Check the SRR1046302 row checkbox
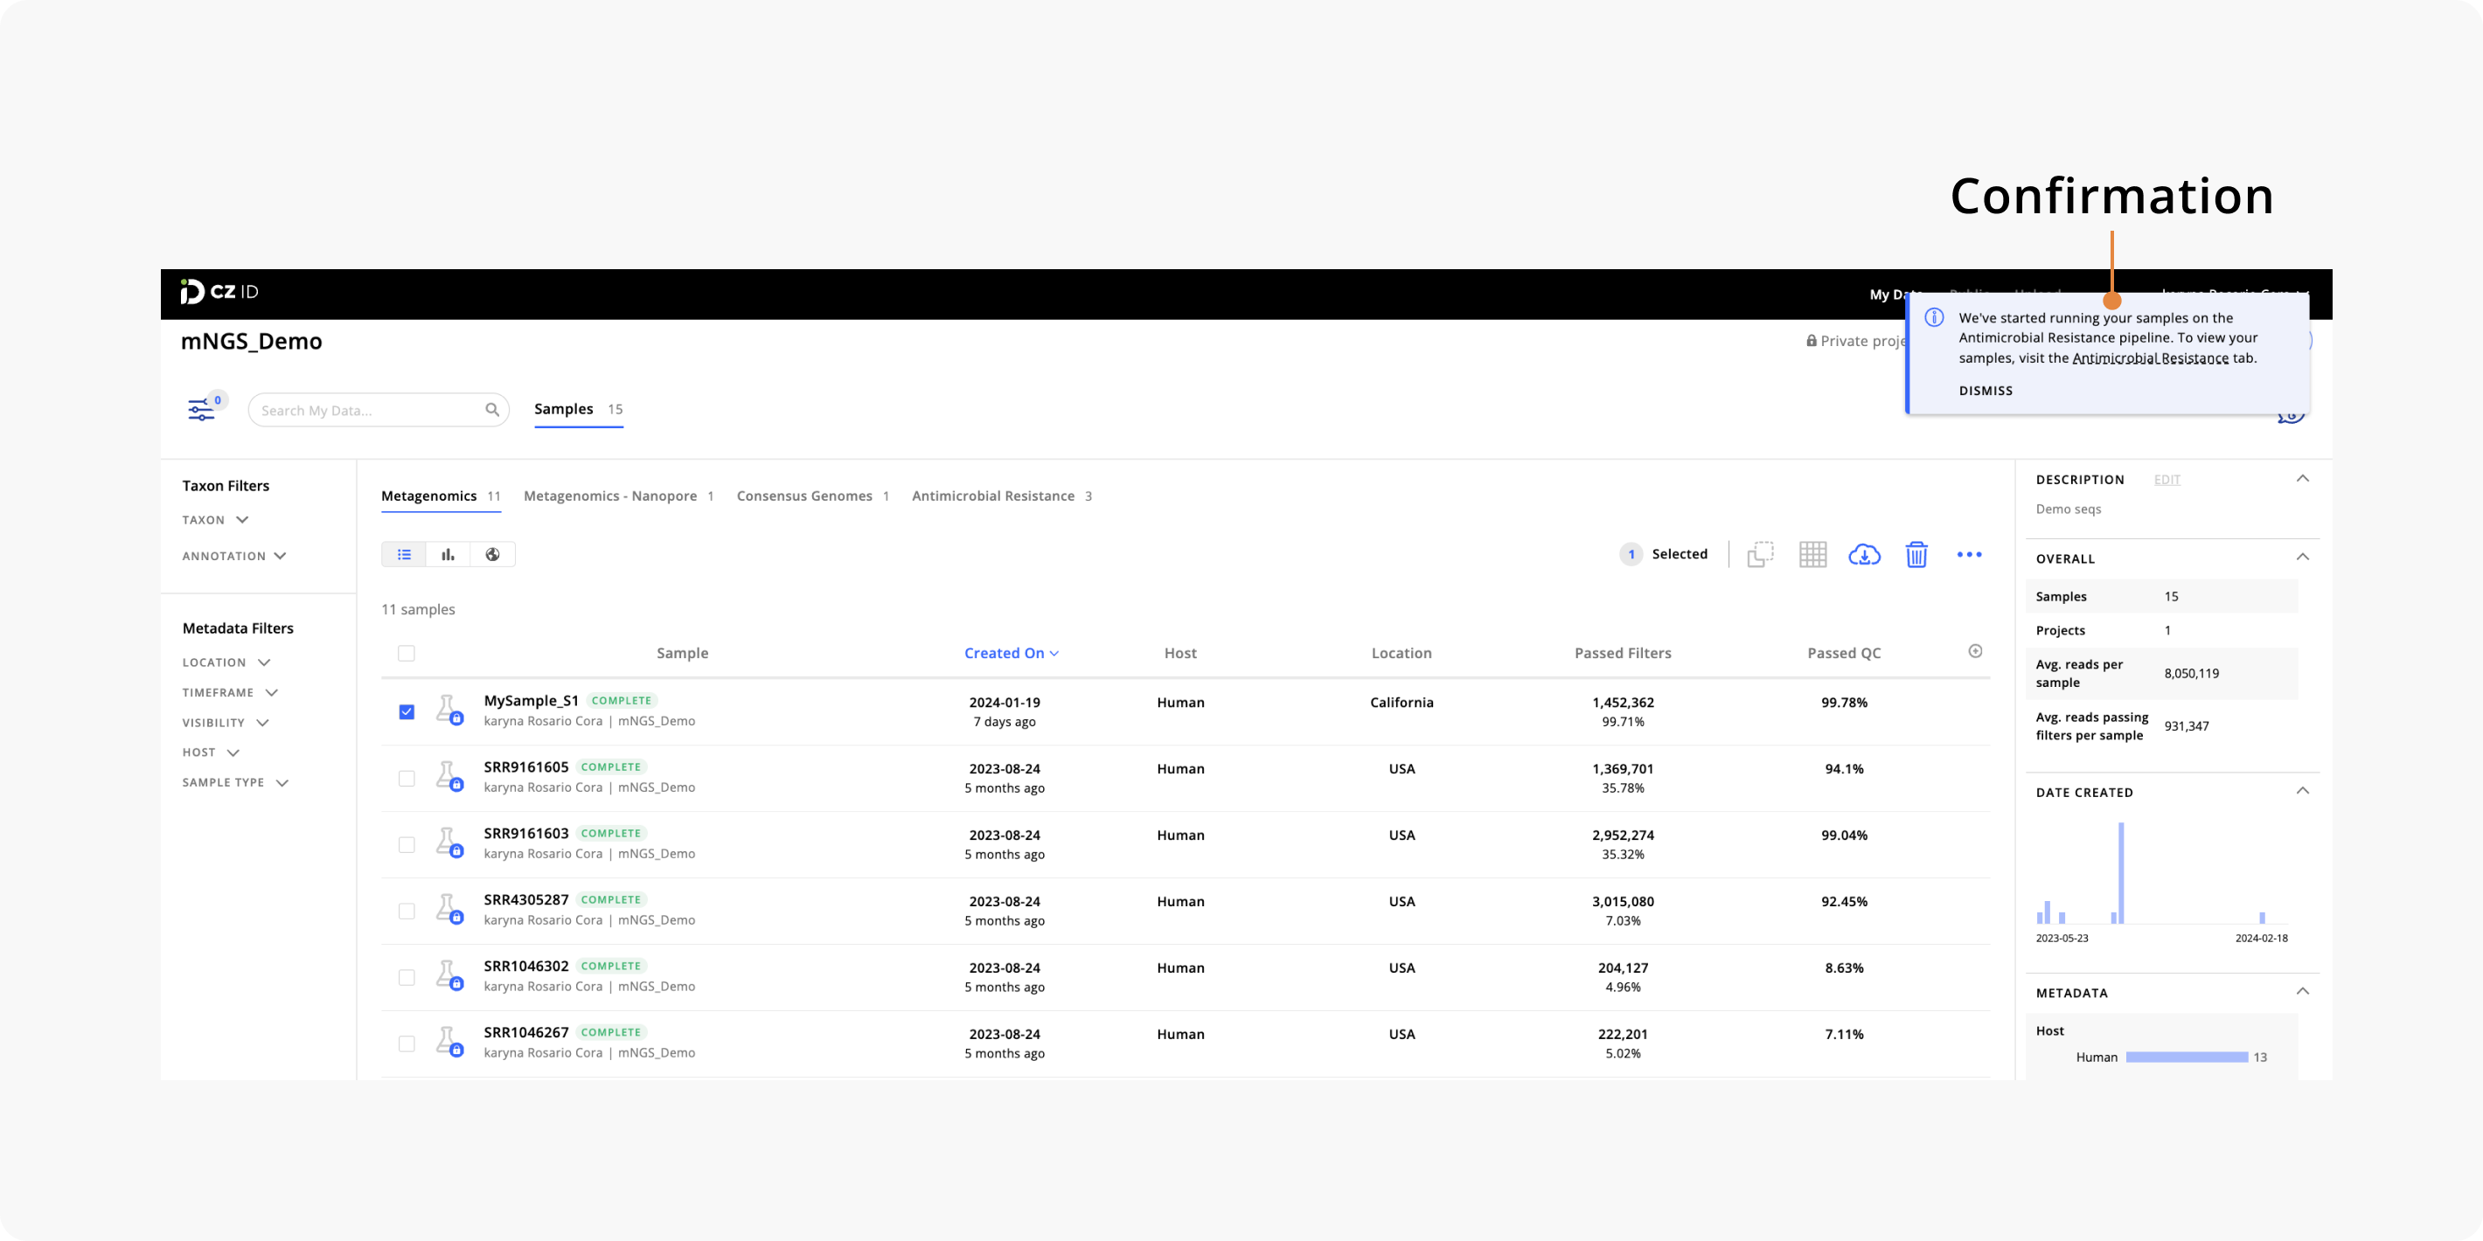The height and width of the screenshot is (1241, 2483). [407, 978]
